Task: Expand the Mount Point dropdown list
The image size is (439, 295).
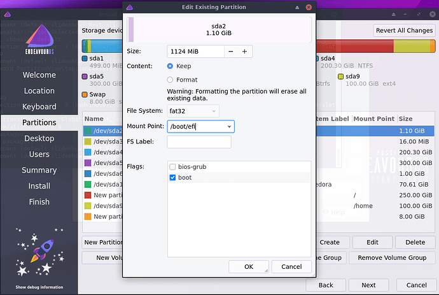Action: [228, 127]
